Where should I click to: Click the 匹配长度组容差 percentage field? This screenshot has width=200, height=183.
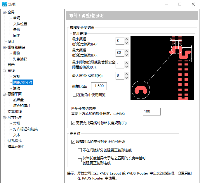(152, 112)
